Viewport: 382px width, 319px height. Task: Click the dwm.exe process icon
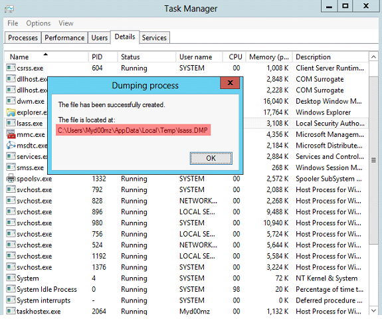click(x=11, y=100)
